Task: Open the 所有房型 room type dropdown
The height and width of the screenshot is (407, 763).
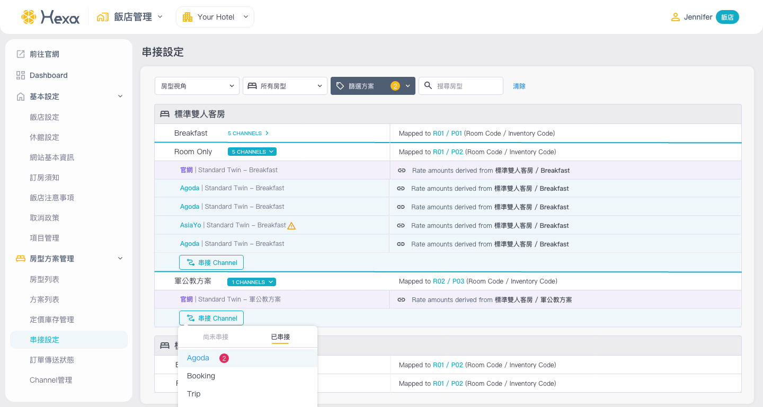Action: [x=285, y=86]
